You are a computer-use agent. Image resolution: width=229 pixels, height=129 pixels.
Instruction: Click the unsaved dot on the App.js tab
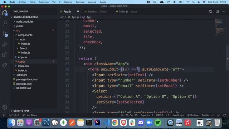point(78,11)
